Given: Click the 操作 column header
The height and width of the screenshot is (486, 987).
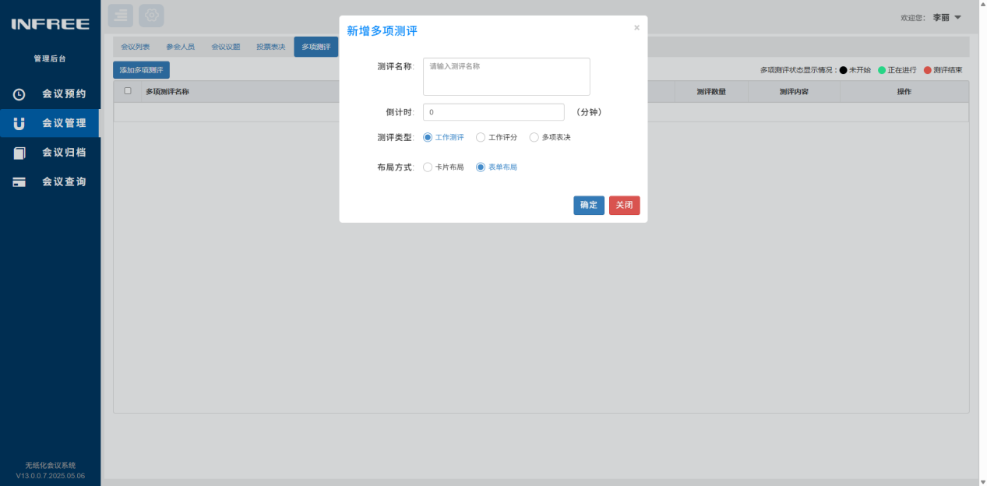Looking at the screenshot, I should (904, 92).
